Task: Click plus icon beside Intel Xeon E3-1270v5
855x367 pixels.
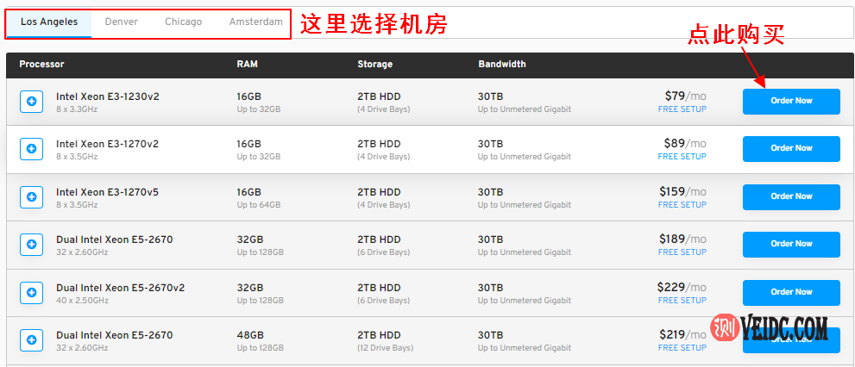Action: point(32,197)
